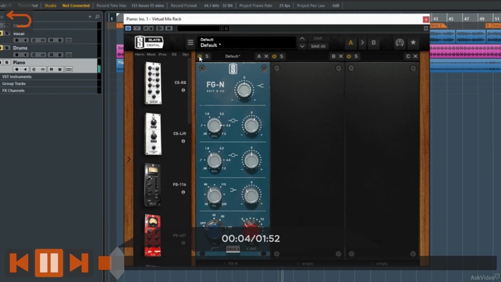501x282 pixels.
Task: Expand the VST Instruments folder
Action: 17,77
